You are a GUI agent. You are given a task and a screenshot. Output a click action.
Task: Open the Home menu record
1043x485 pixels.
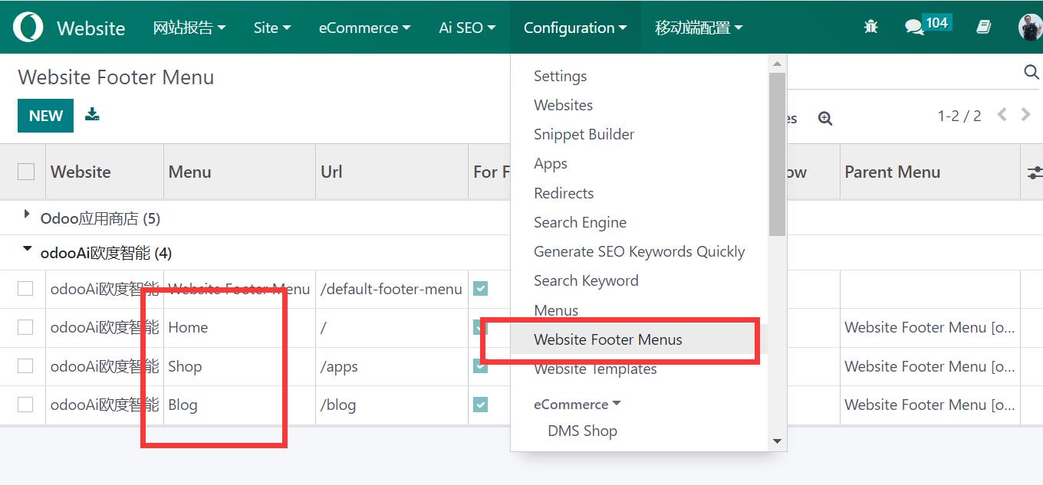coord(188,327)
